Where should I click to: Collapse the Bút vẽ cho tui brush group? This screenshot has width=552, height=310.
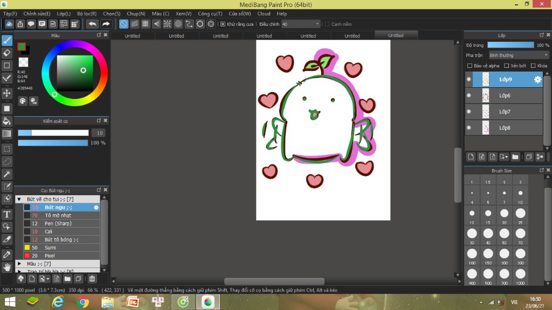tap(19, 199)
